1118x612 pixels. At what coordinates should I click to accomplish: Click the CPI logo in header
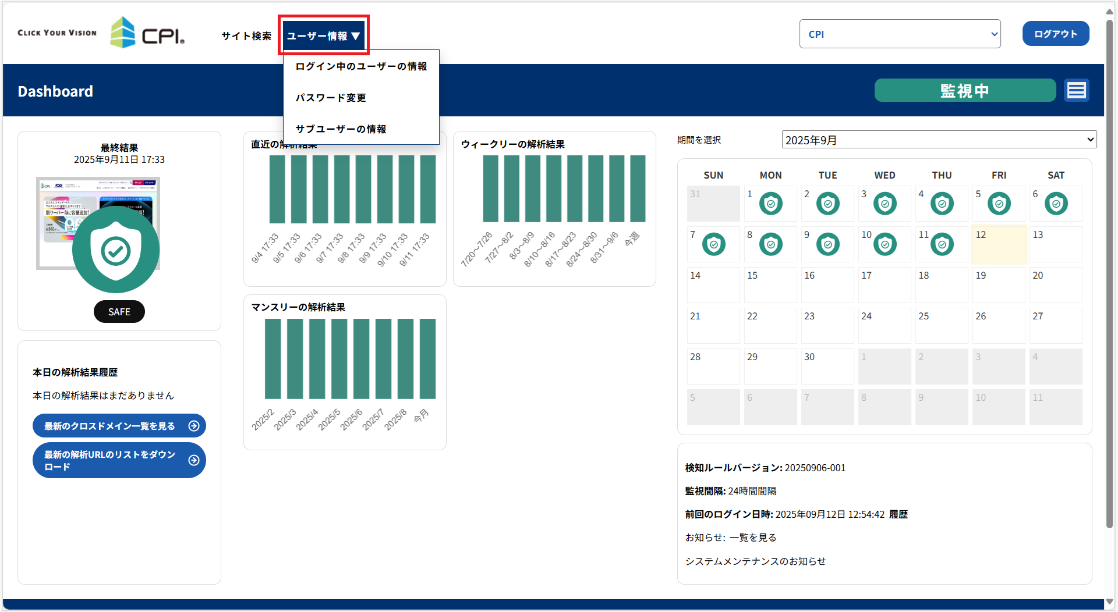(147, 33)
